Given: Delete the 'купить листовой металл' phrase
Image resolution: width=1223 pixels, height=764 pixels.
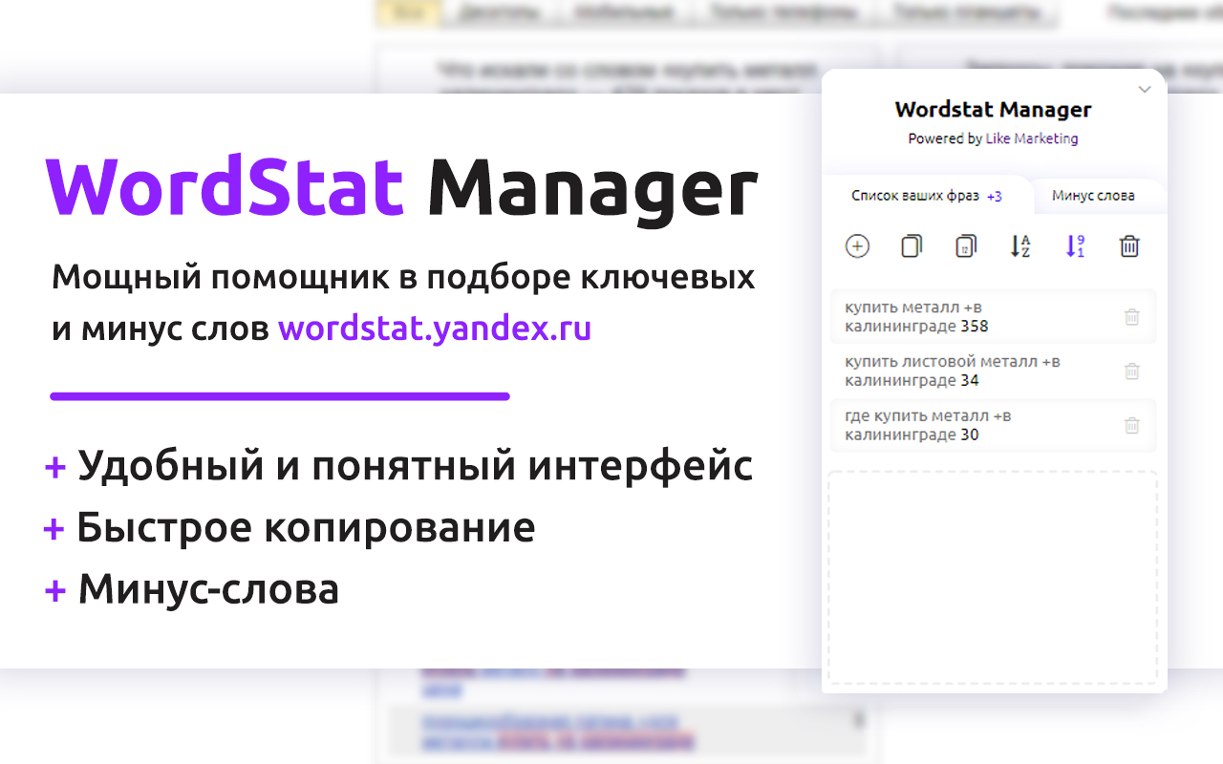Looking at the screenshot, I should (1132, 371).
